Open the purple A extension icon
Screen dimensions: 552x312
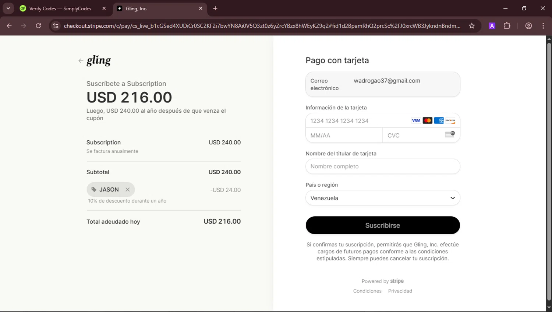pos(492,26)
